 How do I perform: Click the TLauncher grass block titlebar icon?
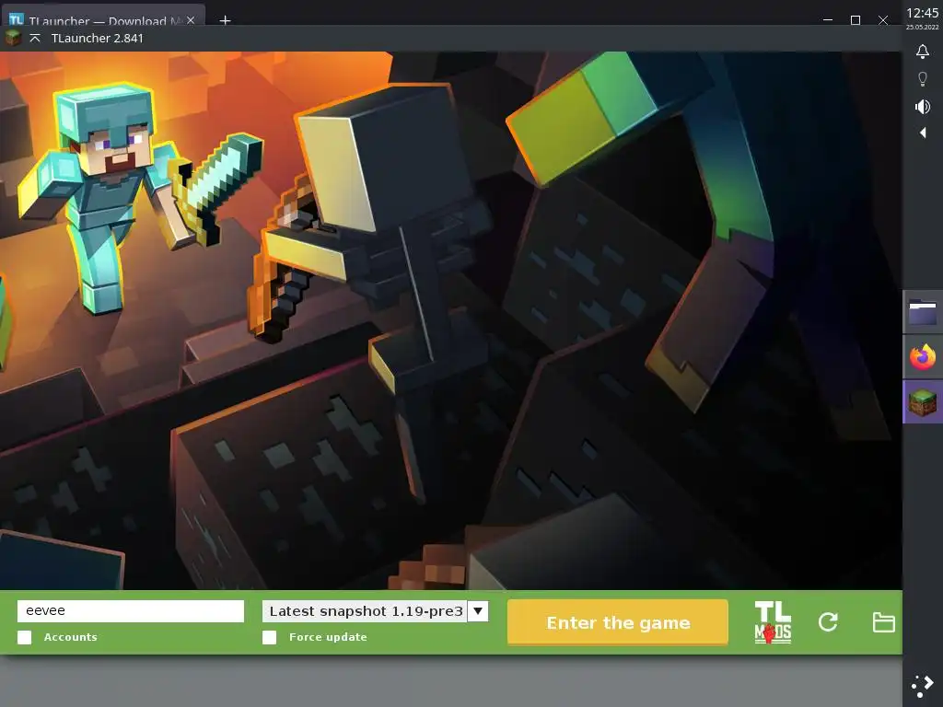point(13,38)
